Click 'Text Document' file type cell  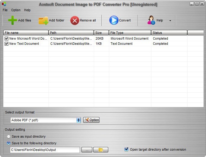pyautogui.click(x=122, y=44)
